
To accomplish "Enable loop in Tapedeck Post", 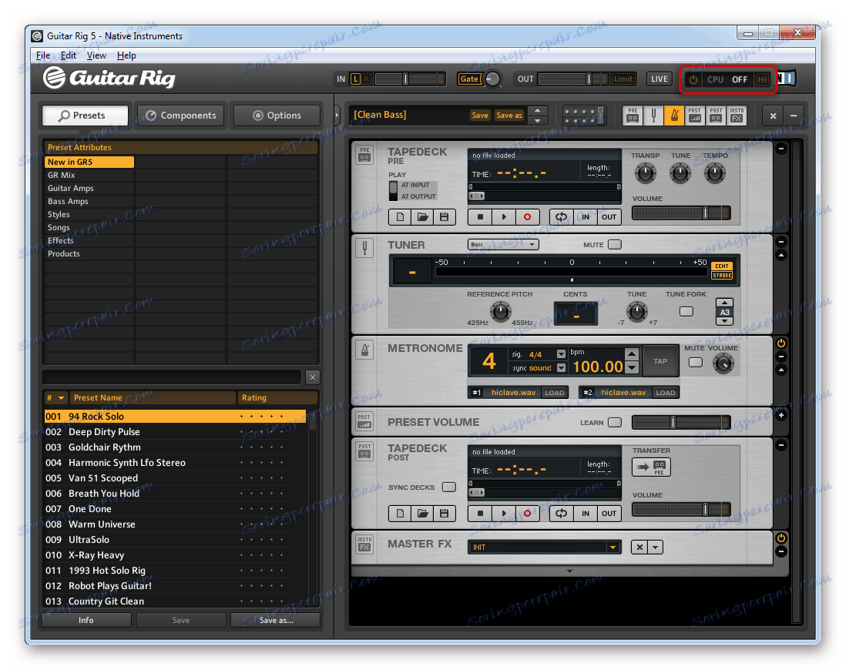I will 561,513.
